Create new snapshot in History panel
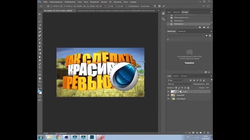250x140 pixels. click(204, 27)
